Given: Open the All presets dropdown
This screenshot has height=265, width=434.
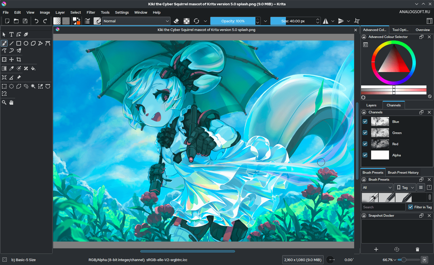Looking at the screenshot, I should coord(377,187).
